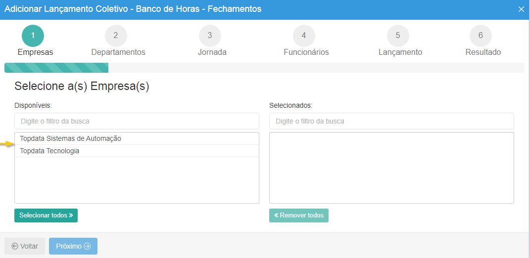Viewport: 530px width, 258px height.
Task: Click the empty Selecionados list box
Action: (x=391, y=168)
